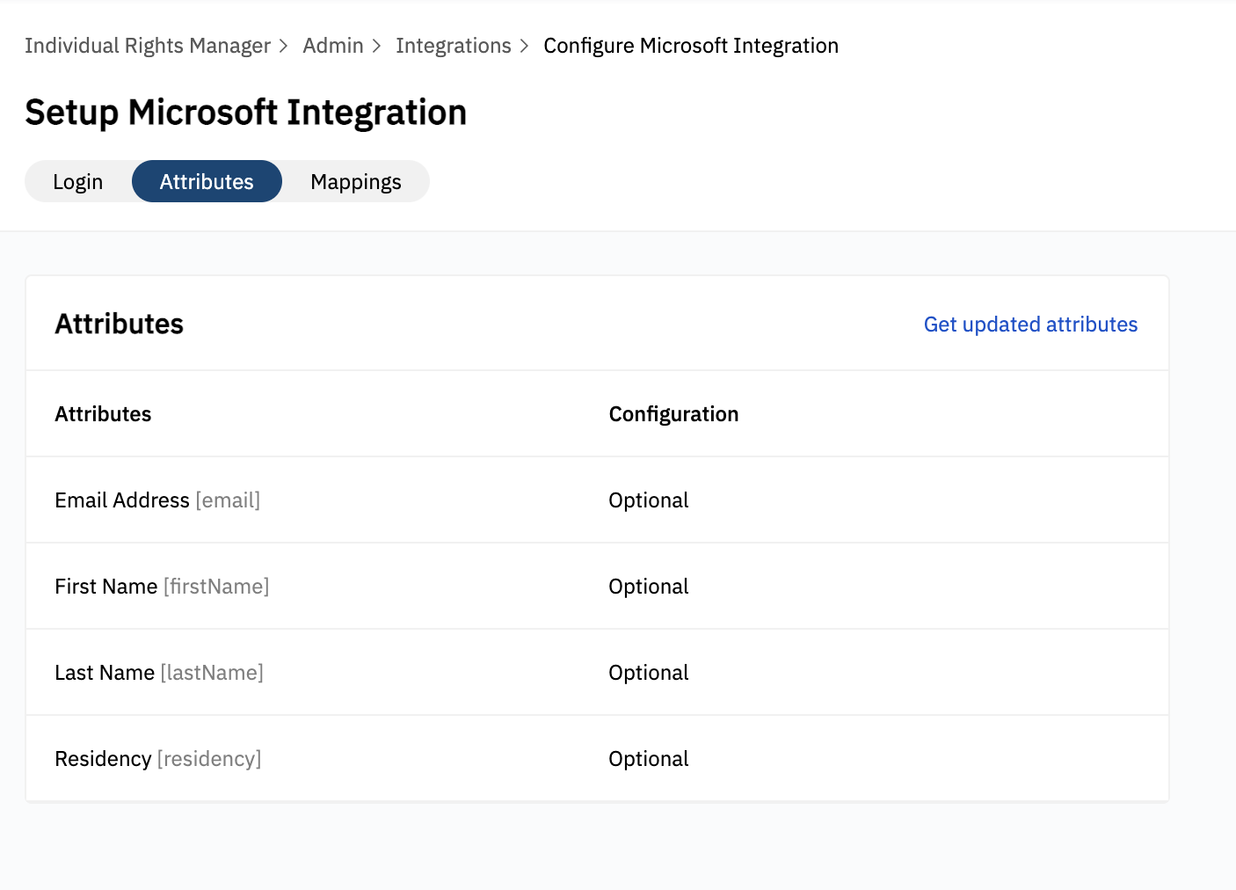Select the First Name [firstName] row
Screen dimensions: 1236x890
(597, 587)
